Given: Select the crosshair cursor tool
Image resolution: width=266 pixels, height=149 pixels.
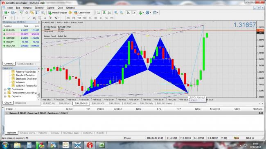Looking at the screenshot, I should [x=11, y=18].
